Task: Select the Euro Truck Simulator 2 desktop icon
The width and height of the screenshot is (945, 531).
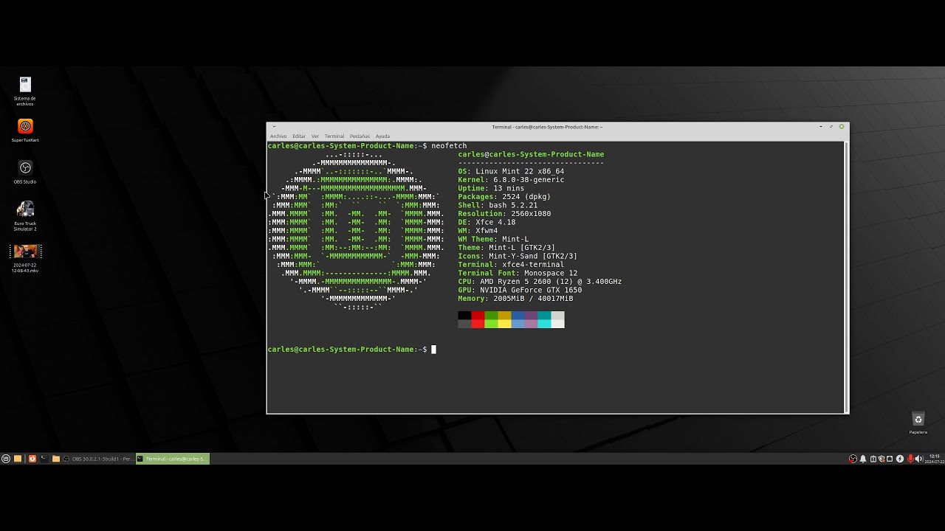Action: tap(25, 215)
